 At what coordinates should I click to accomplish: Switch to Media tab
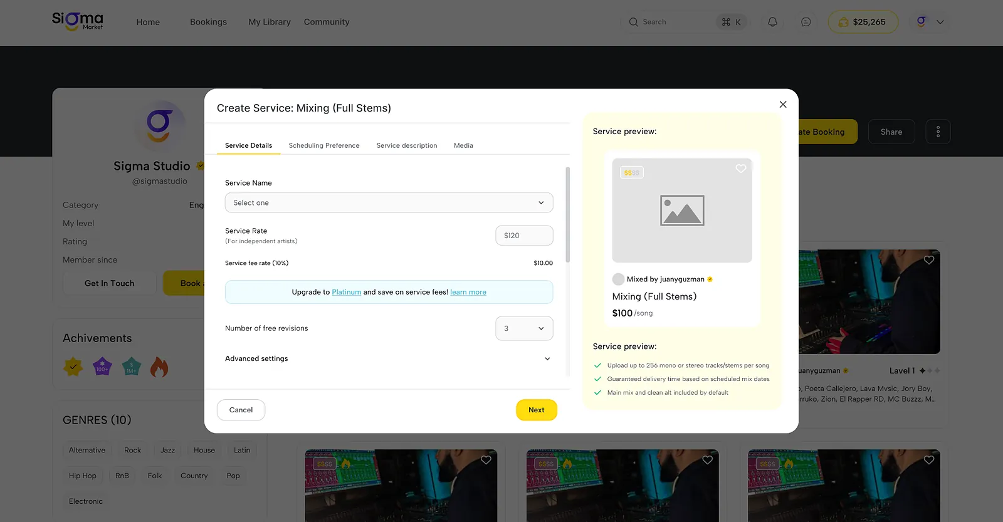[x=463, y=145]
